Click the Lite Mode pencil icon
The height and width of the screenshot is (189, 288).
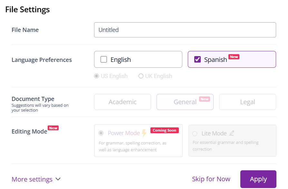pyautogui.click(x=232, y=133)
